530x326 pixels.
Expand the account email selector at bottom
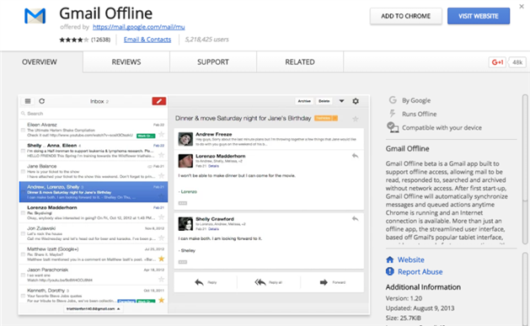pyautogui.click(x=94, y=309)
